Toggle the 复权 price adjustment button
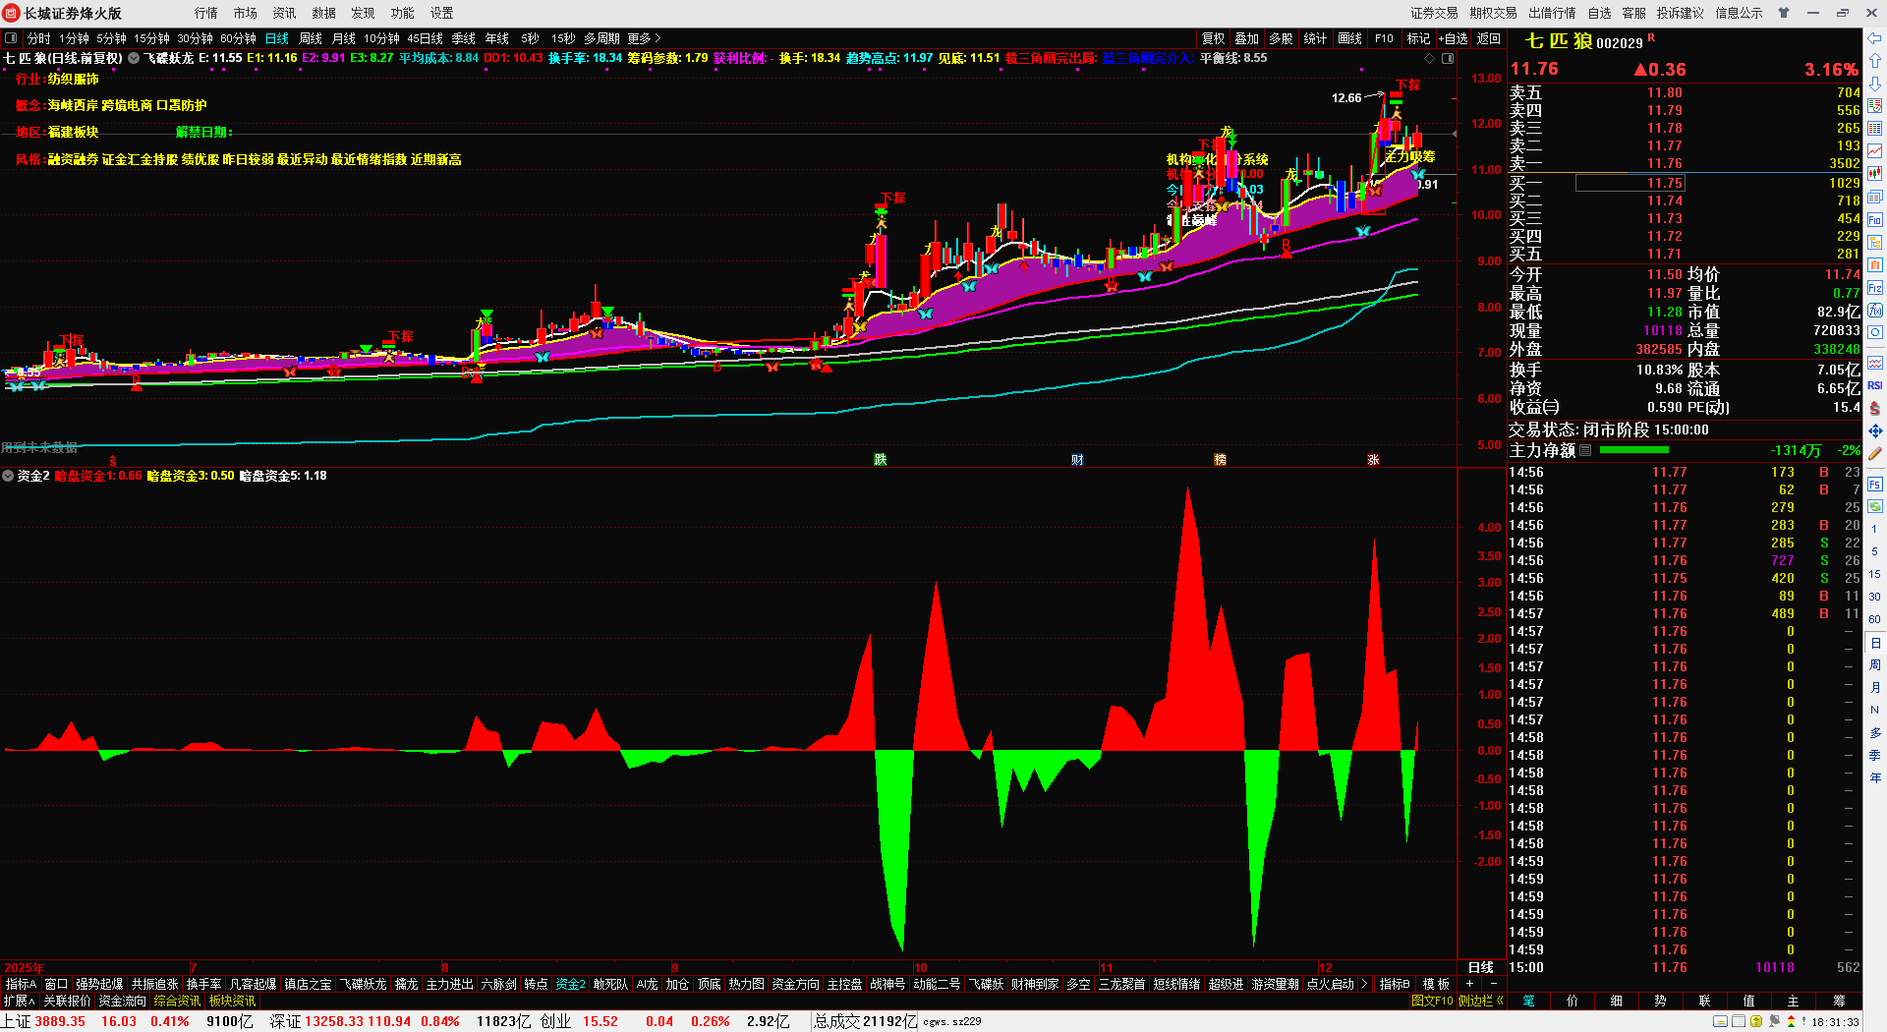 pyautogui.click(x=1214, y=38)
